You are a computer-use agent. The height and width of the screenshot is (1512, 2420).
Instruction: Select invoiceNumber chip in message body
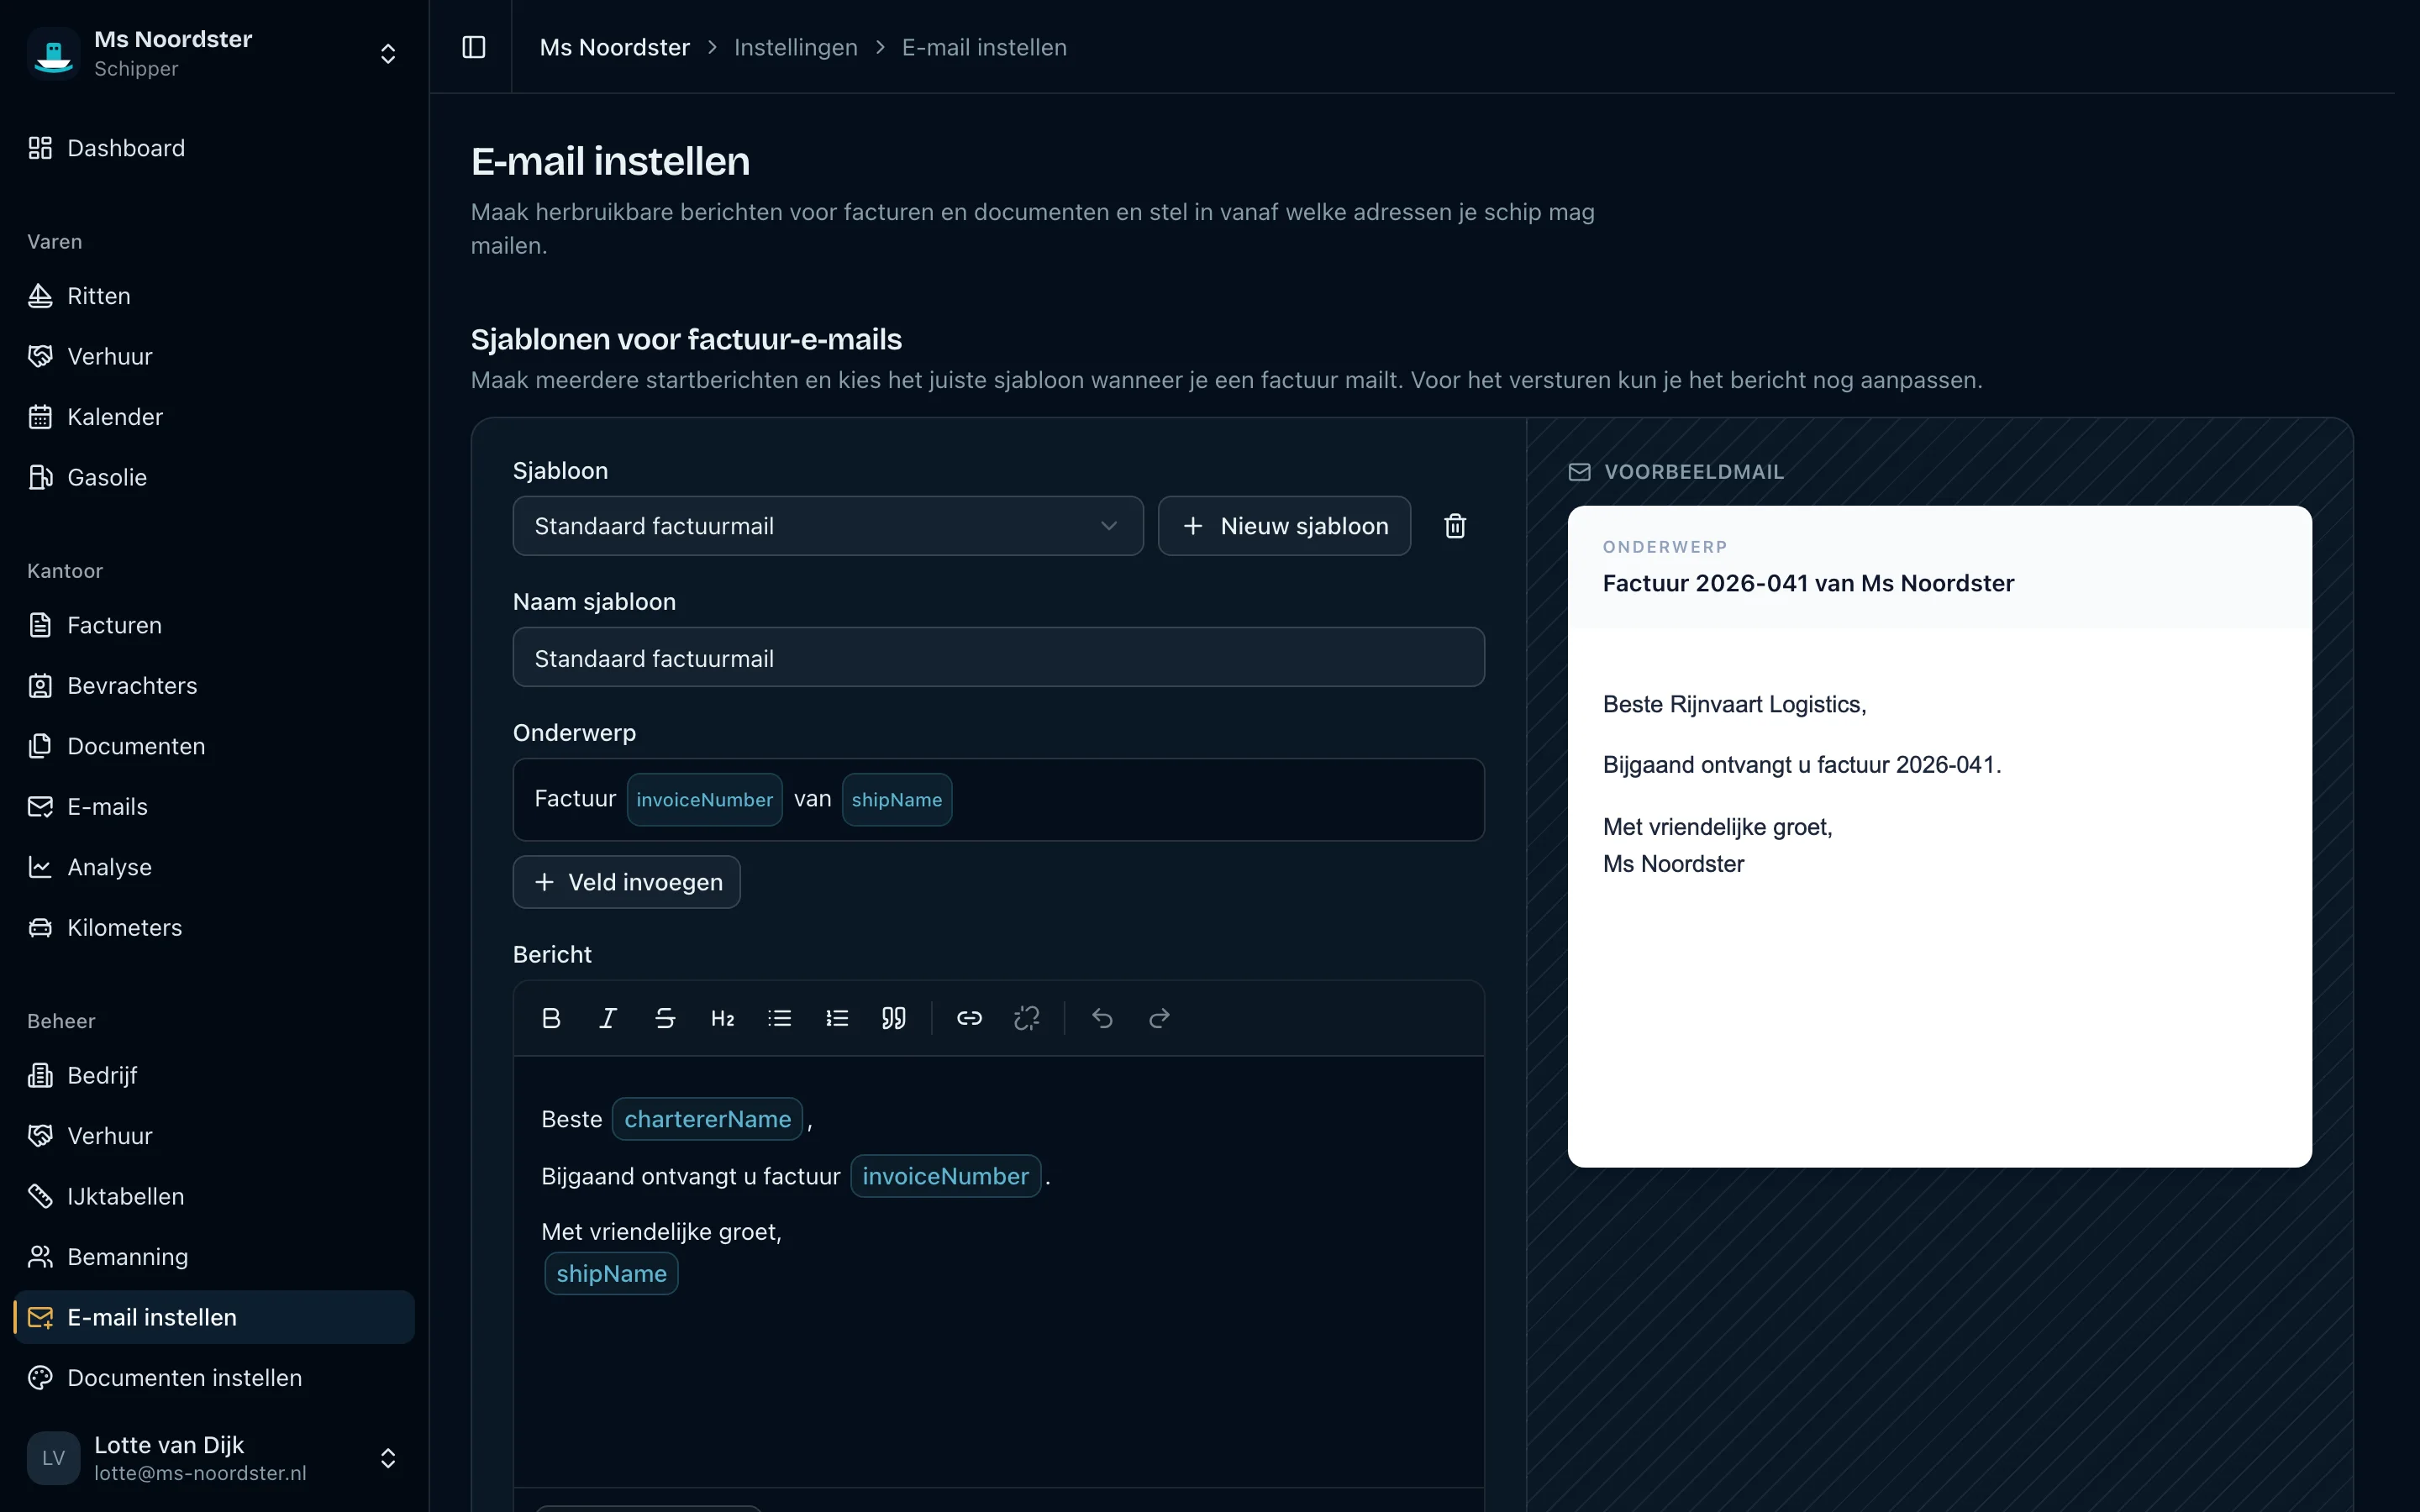pos(945,1176)
